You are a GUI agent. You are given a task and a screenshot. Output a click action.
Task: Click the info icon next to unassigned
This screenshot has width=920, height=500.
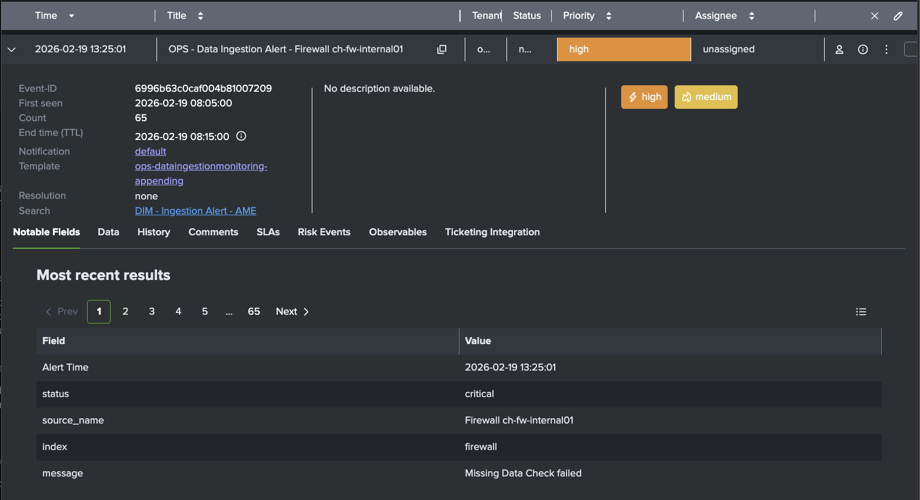862,49
